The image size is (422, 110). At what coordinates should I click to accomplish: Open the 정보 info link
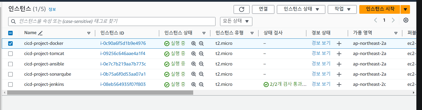coord(52,9)
